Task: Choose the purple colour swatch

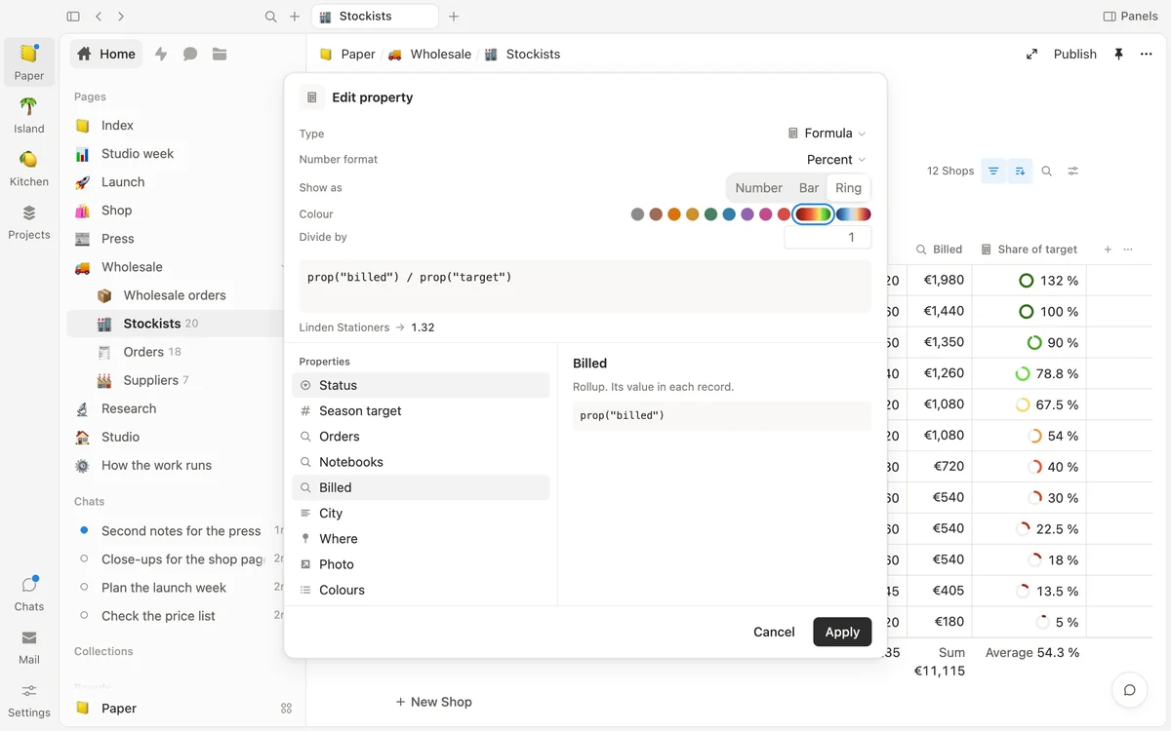Action: [x=747, y=214]
